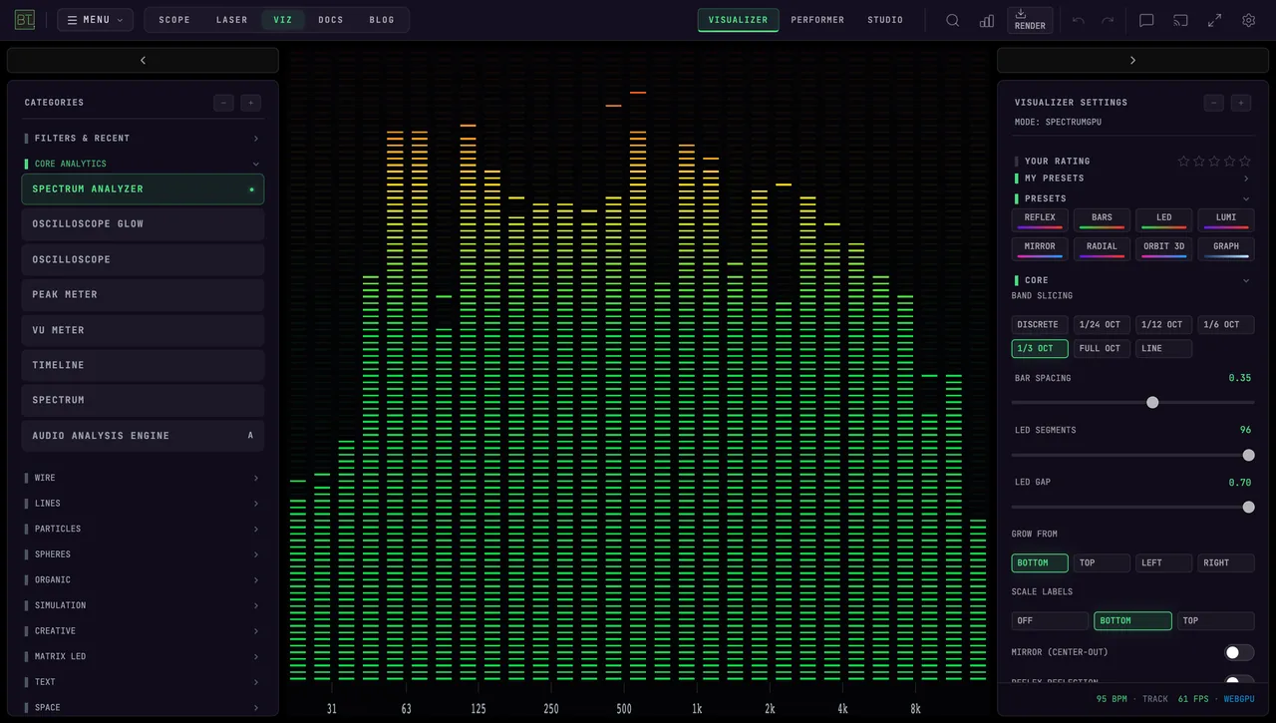
Task: Click the fullscreen expand arrows icon
Action: (1214, 20)
